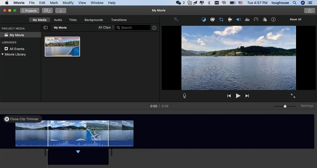The height and width of the screenshot is (168, 317).
Task: Open the Media Browser film-music button
Action: pyautogui.click(x=47, y=11)
